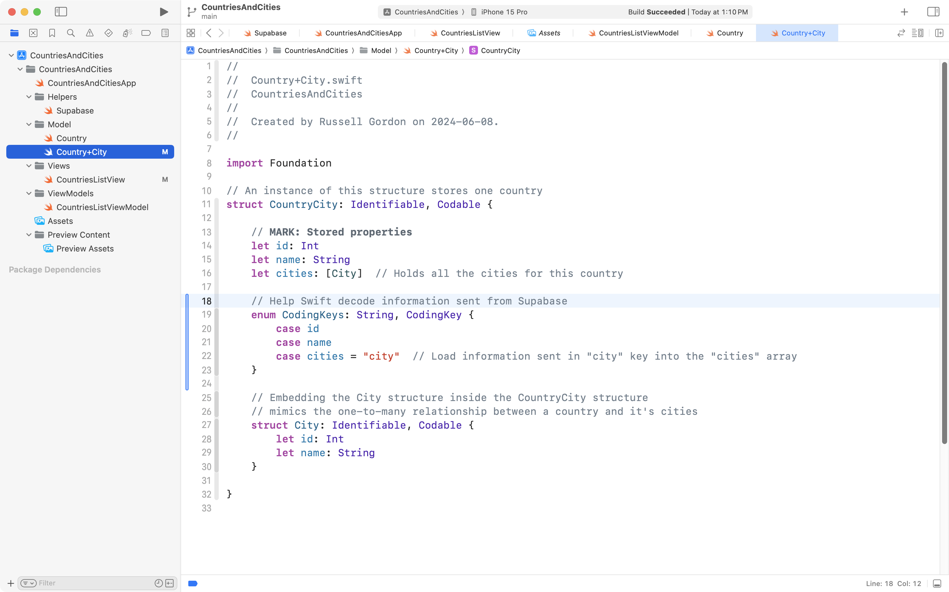The image size is (949, 592).
Task: Show the Breakpoint navigator tag icon
Action: pos(146,33)
